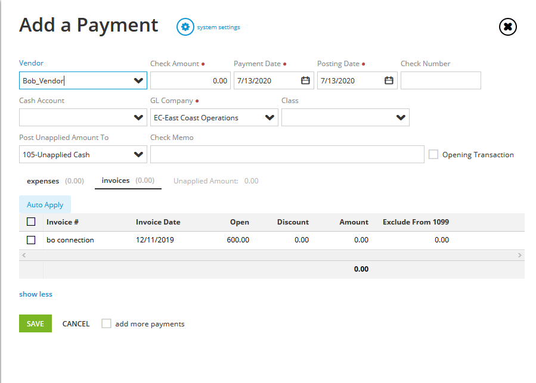Image resolution: width=536 pixels, height=383 pixels.
Task: Click the Unapplied Amount: label
Action: [206, 181]
